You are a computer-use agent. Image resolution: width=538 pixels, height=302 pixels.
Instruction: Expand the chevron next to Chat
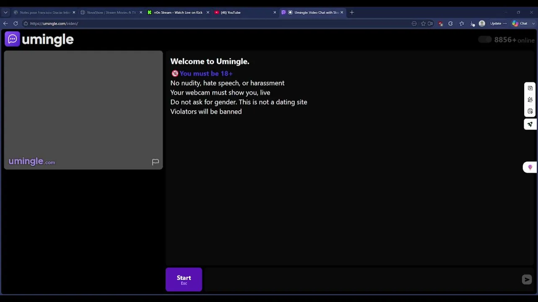[x=533, y=23]
